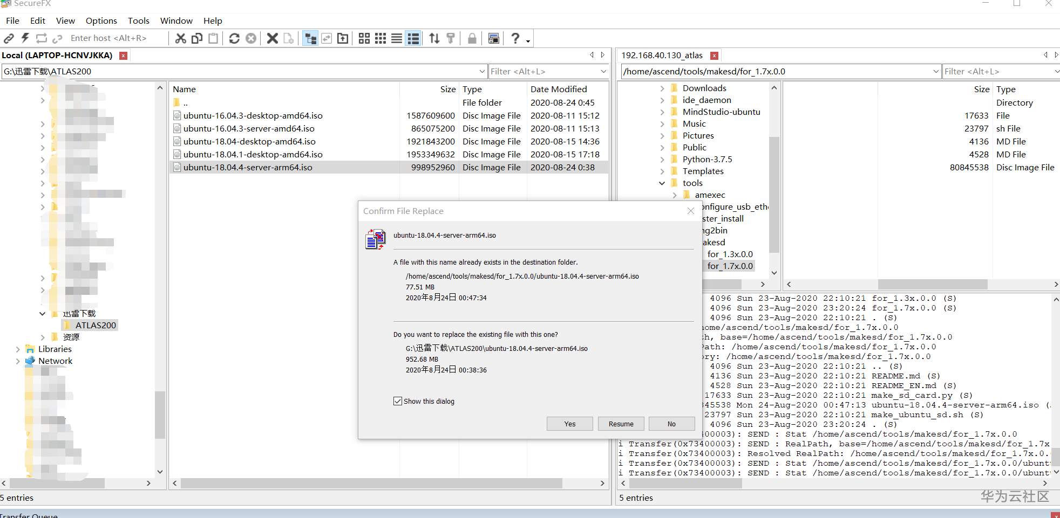Expand the remote amexec folder

pyautogui.click(x=675, y=195)
